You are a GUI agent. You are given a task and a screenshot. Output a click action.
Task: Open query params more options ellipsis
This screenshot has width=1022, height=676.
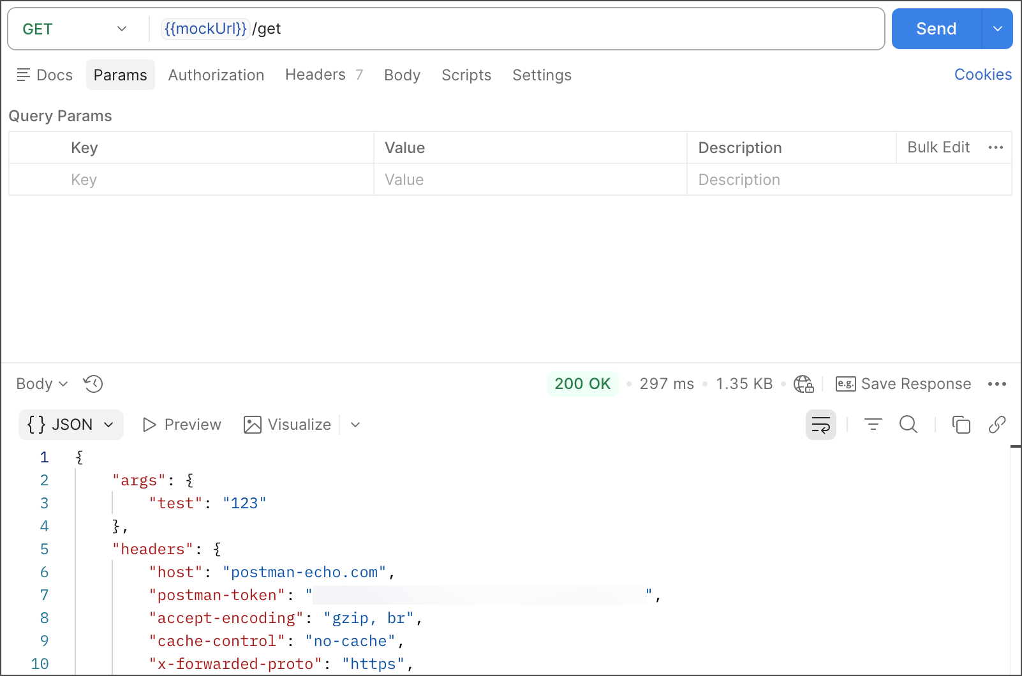pos(995,148)
